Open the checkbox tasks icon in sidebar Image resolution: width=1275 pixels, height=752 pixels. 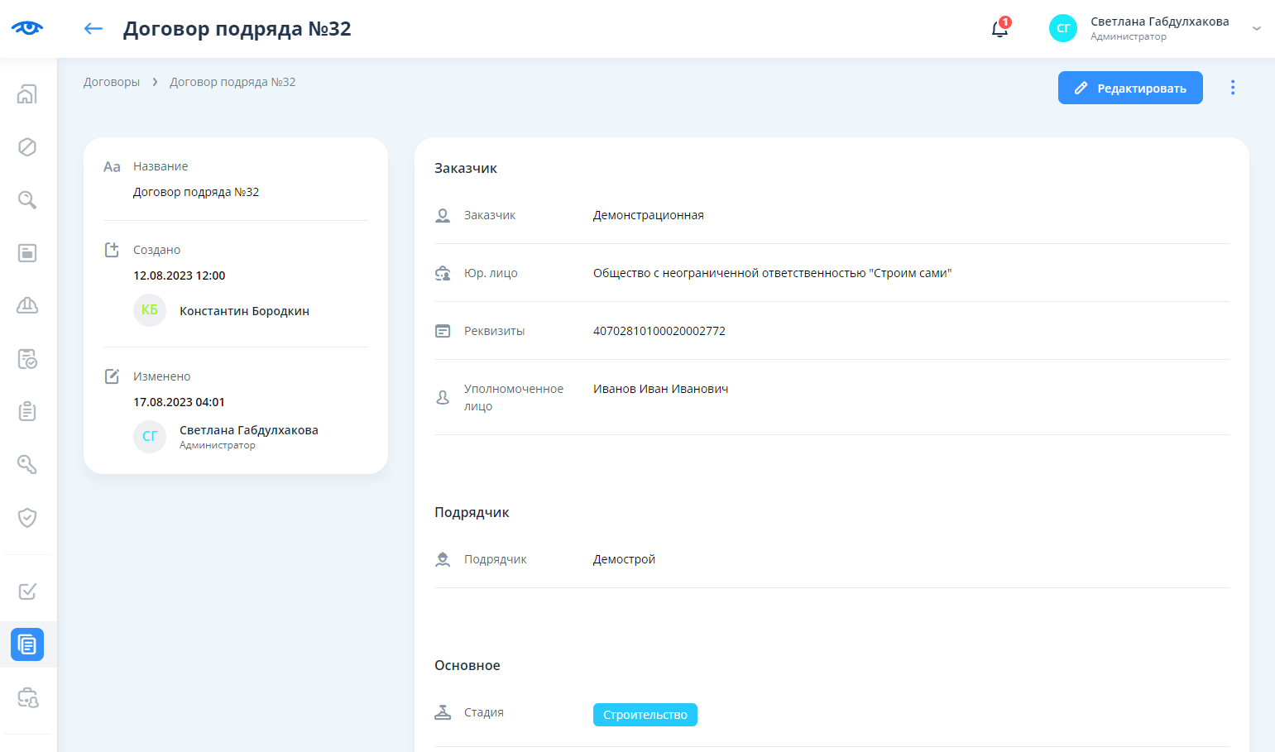(27, 592)
